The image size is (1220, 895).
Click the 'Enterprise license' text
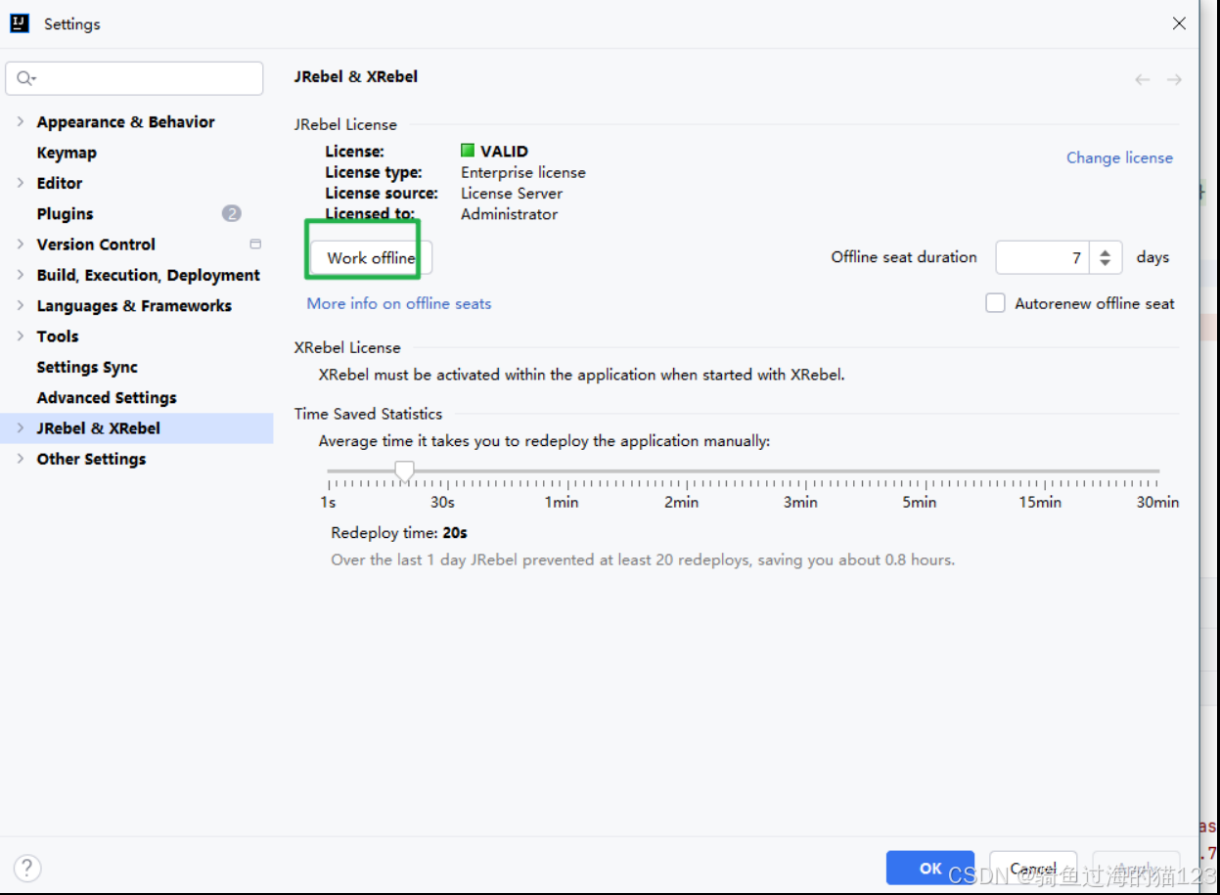523,172
